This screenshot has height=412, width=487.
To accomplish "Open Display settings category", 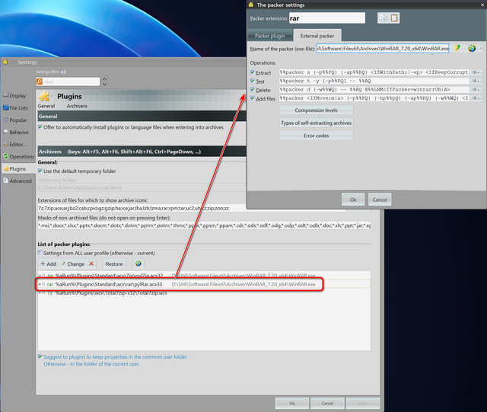I will (18, 96).
